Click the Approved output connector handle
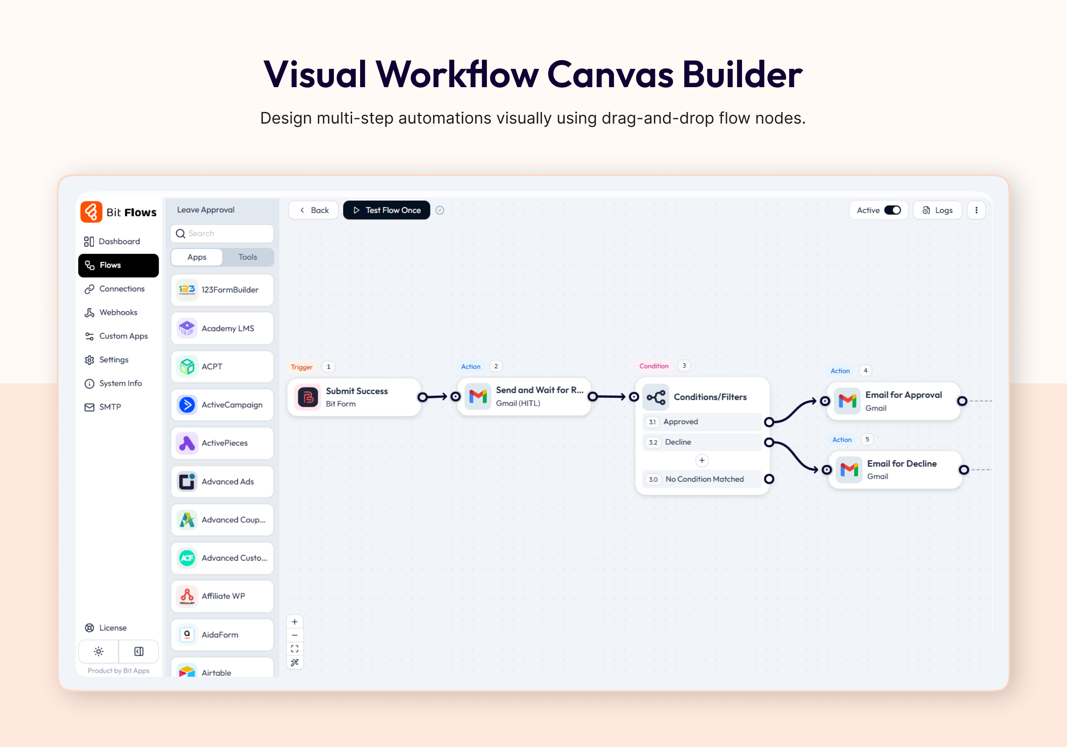Screen dimensions: 1067x747 tap(769, 422)
